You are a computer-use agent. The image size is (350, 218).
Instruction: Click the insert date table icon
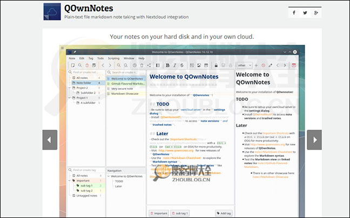206,65
